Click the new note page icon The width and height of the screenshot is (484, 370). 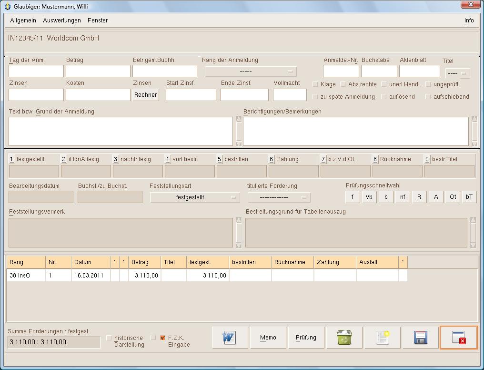[383, 337]
